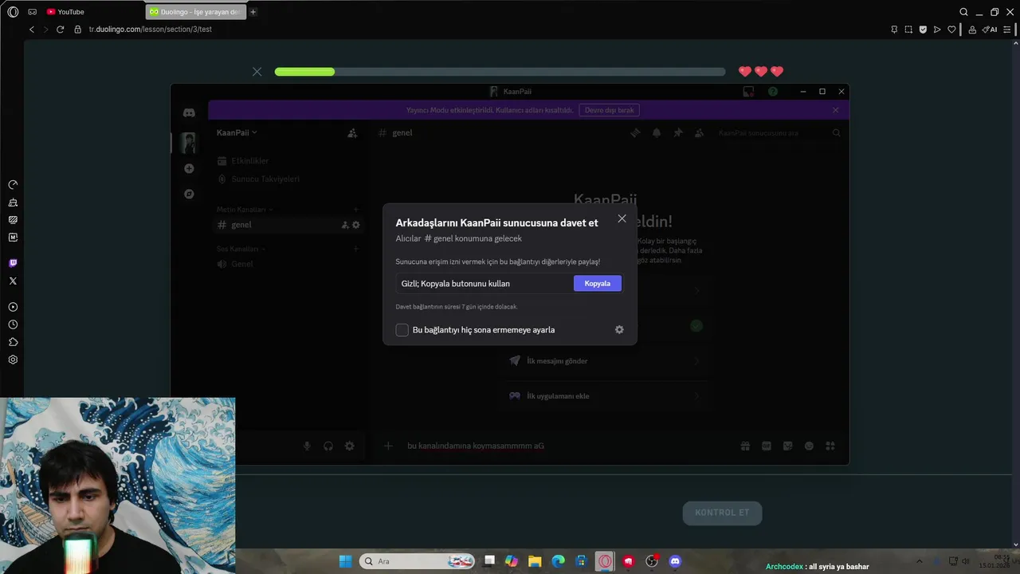Select the Duolingo browser tab
The width and height of the screenshot is (1020, 574).
[196, 12]
